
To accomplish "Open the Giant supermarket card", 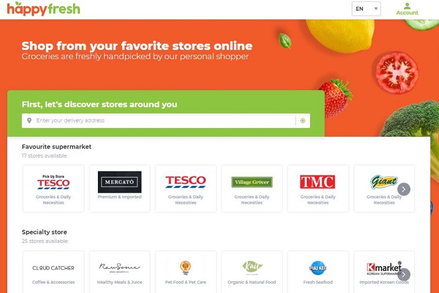I will click(x=384, y=188).
